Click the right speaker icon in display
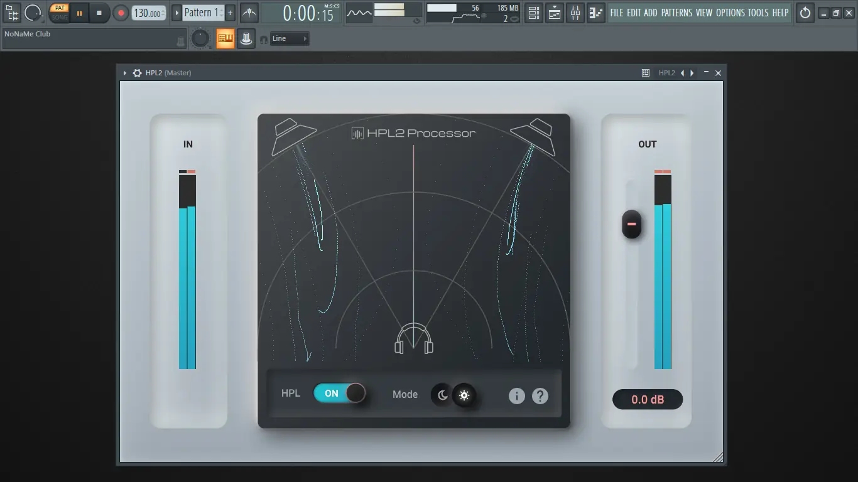 (x=533, y=136)
